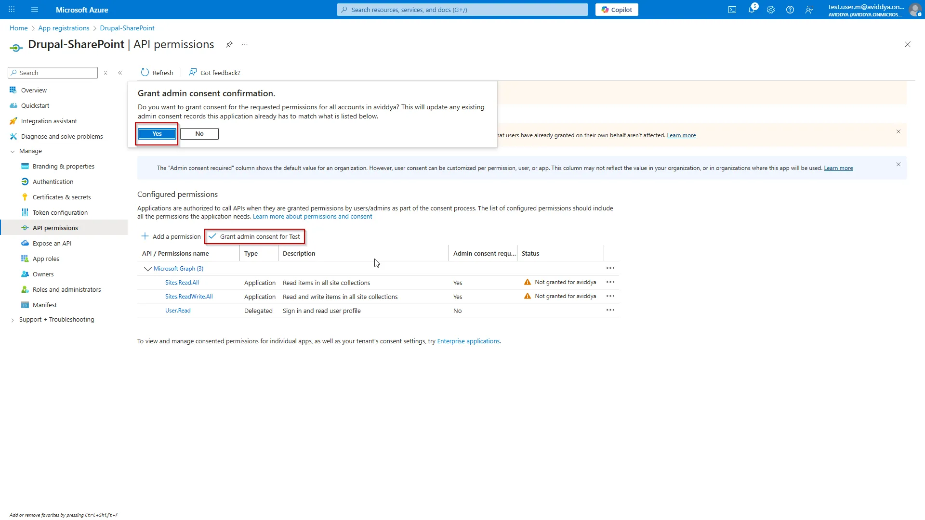The image size is (925, 520).
Task: Go to Drupal-SharePoint breadcrumb
Action: (x=127, y=28)
